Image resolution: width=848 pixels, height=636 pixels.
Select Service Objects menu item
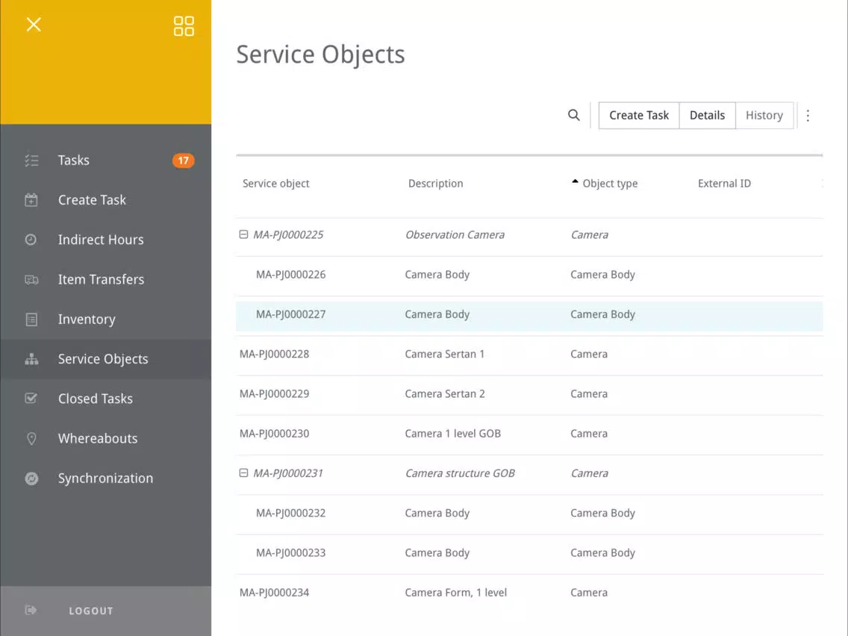click(x=105, y=359)
